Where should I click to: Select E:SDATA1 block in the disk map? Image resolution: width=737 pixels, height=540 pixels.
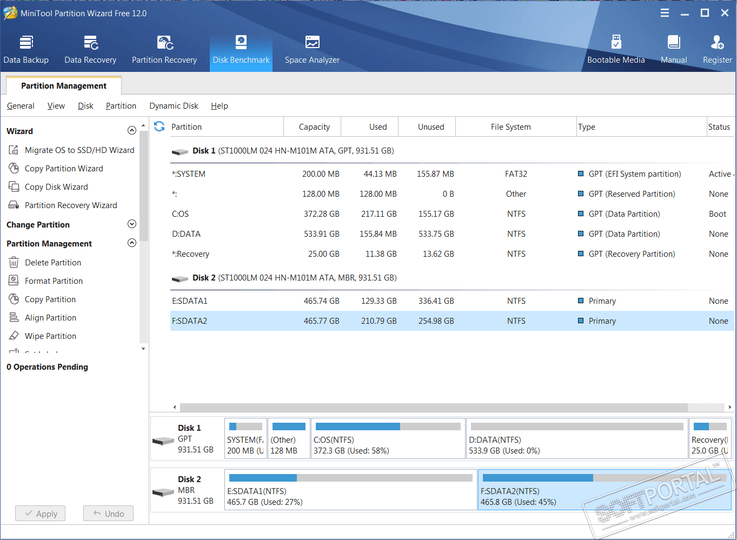coord(350,490)
